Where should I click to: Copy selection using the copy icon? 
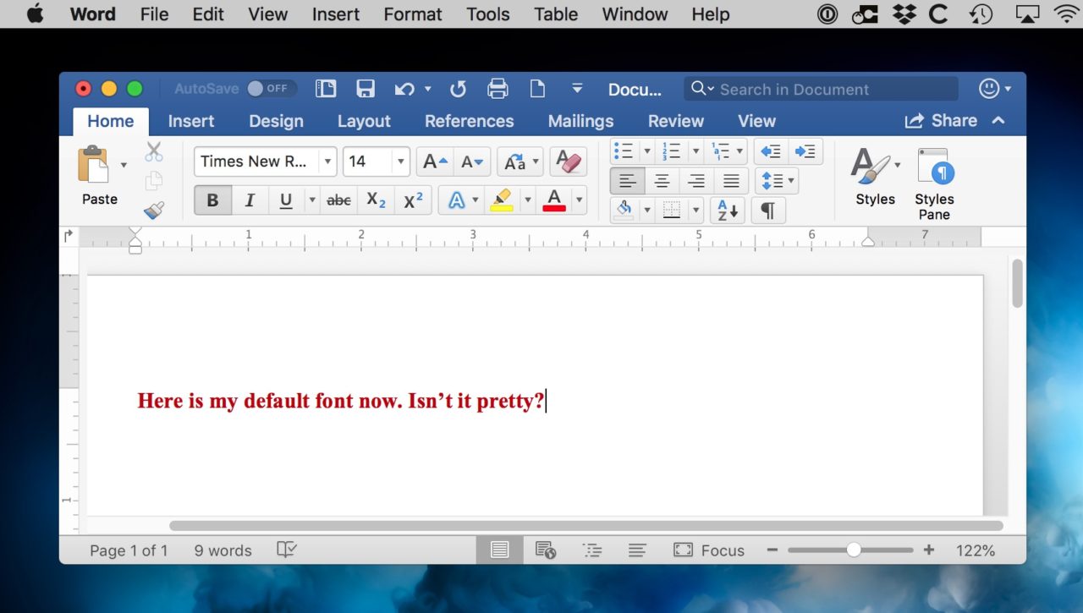(154, 181)
